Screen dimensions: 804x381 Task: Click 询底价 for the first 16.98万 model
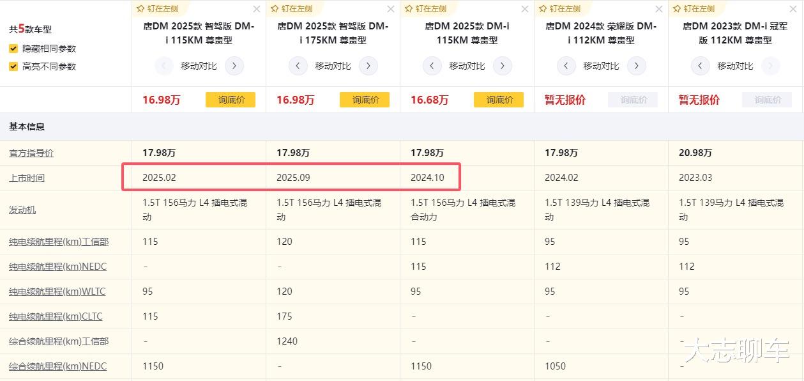point(230,100)
